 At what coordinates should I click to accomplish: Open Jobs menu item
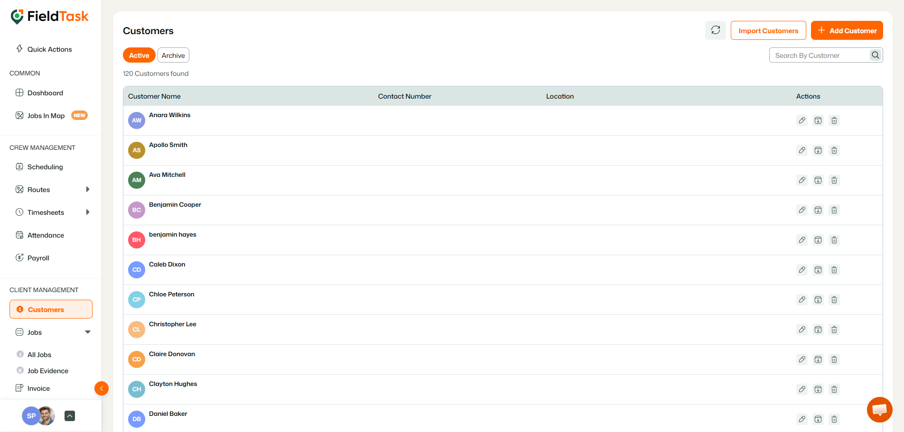(x=35, y=332)
